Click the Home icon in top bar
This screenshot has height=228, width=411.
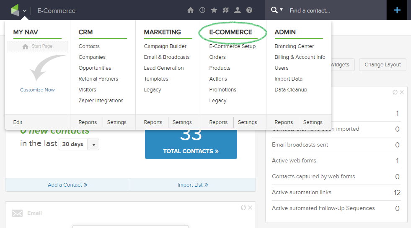pos(191,10)
